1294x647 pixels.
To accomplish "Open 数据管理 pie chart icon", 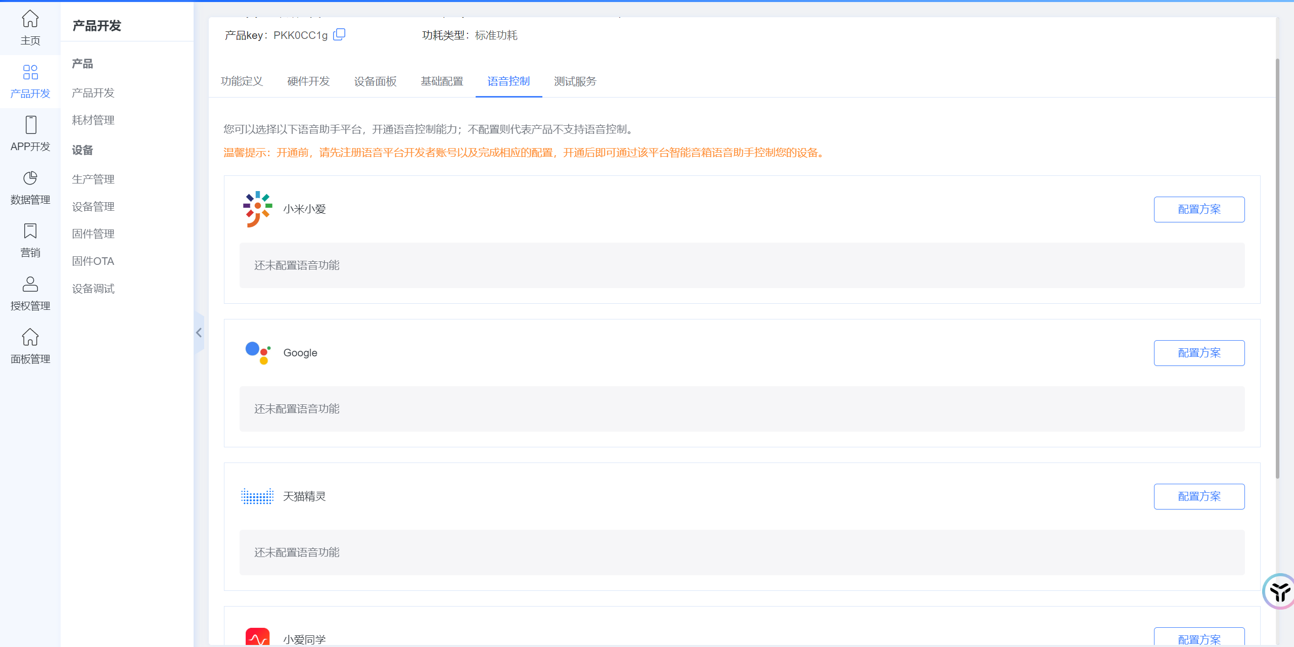I will click(x=30, y=178).
